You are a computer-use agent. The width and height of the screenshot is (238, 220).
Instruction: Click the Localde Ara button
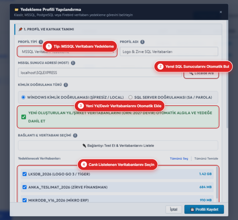click(201, 73)
